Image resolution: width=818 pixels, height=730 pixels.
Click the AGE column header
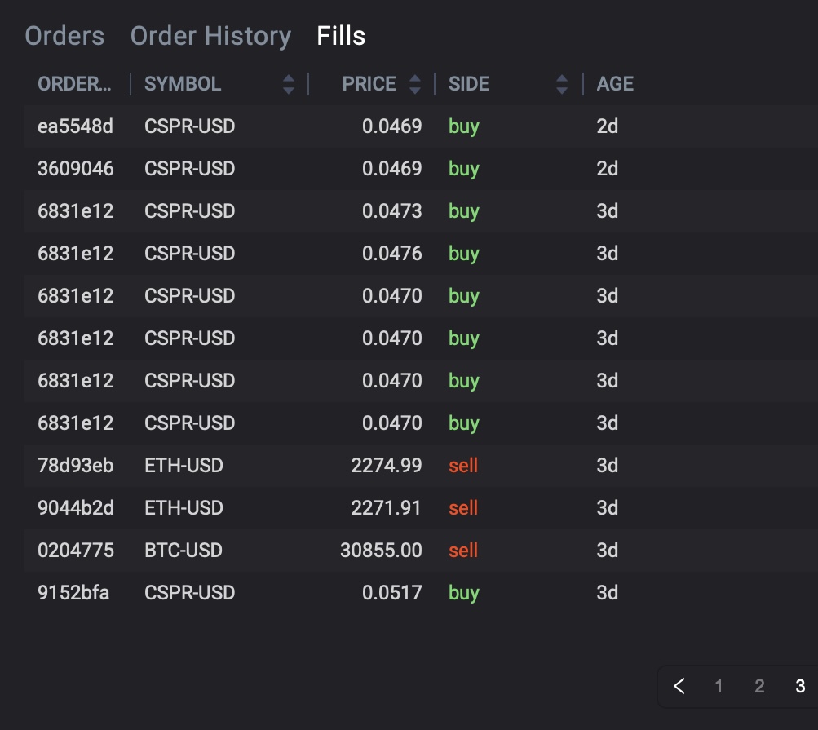(x=615, y=84)
